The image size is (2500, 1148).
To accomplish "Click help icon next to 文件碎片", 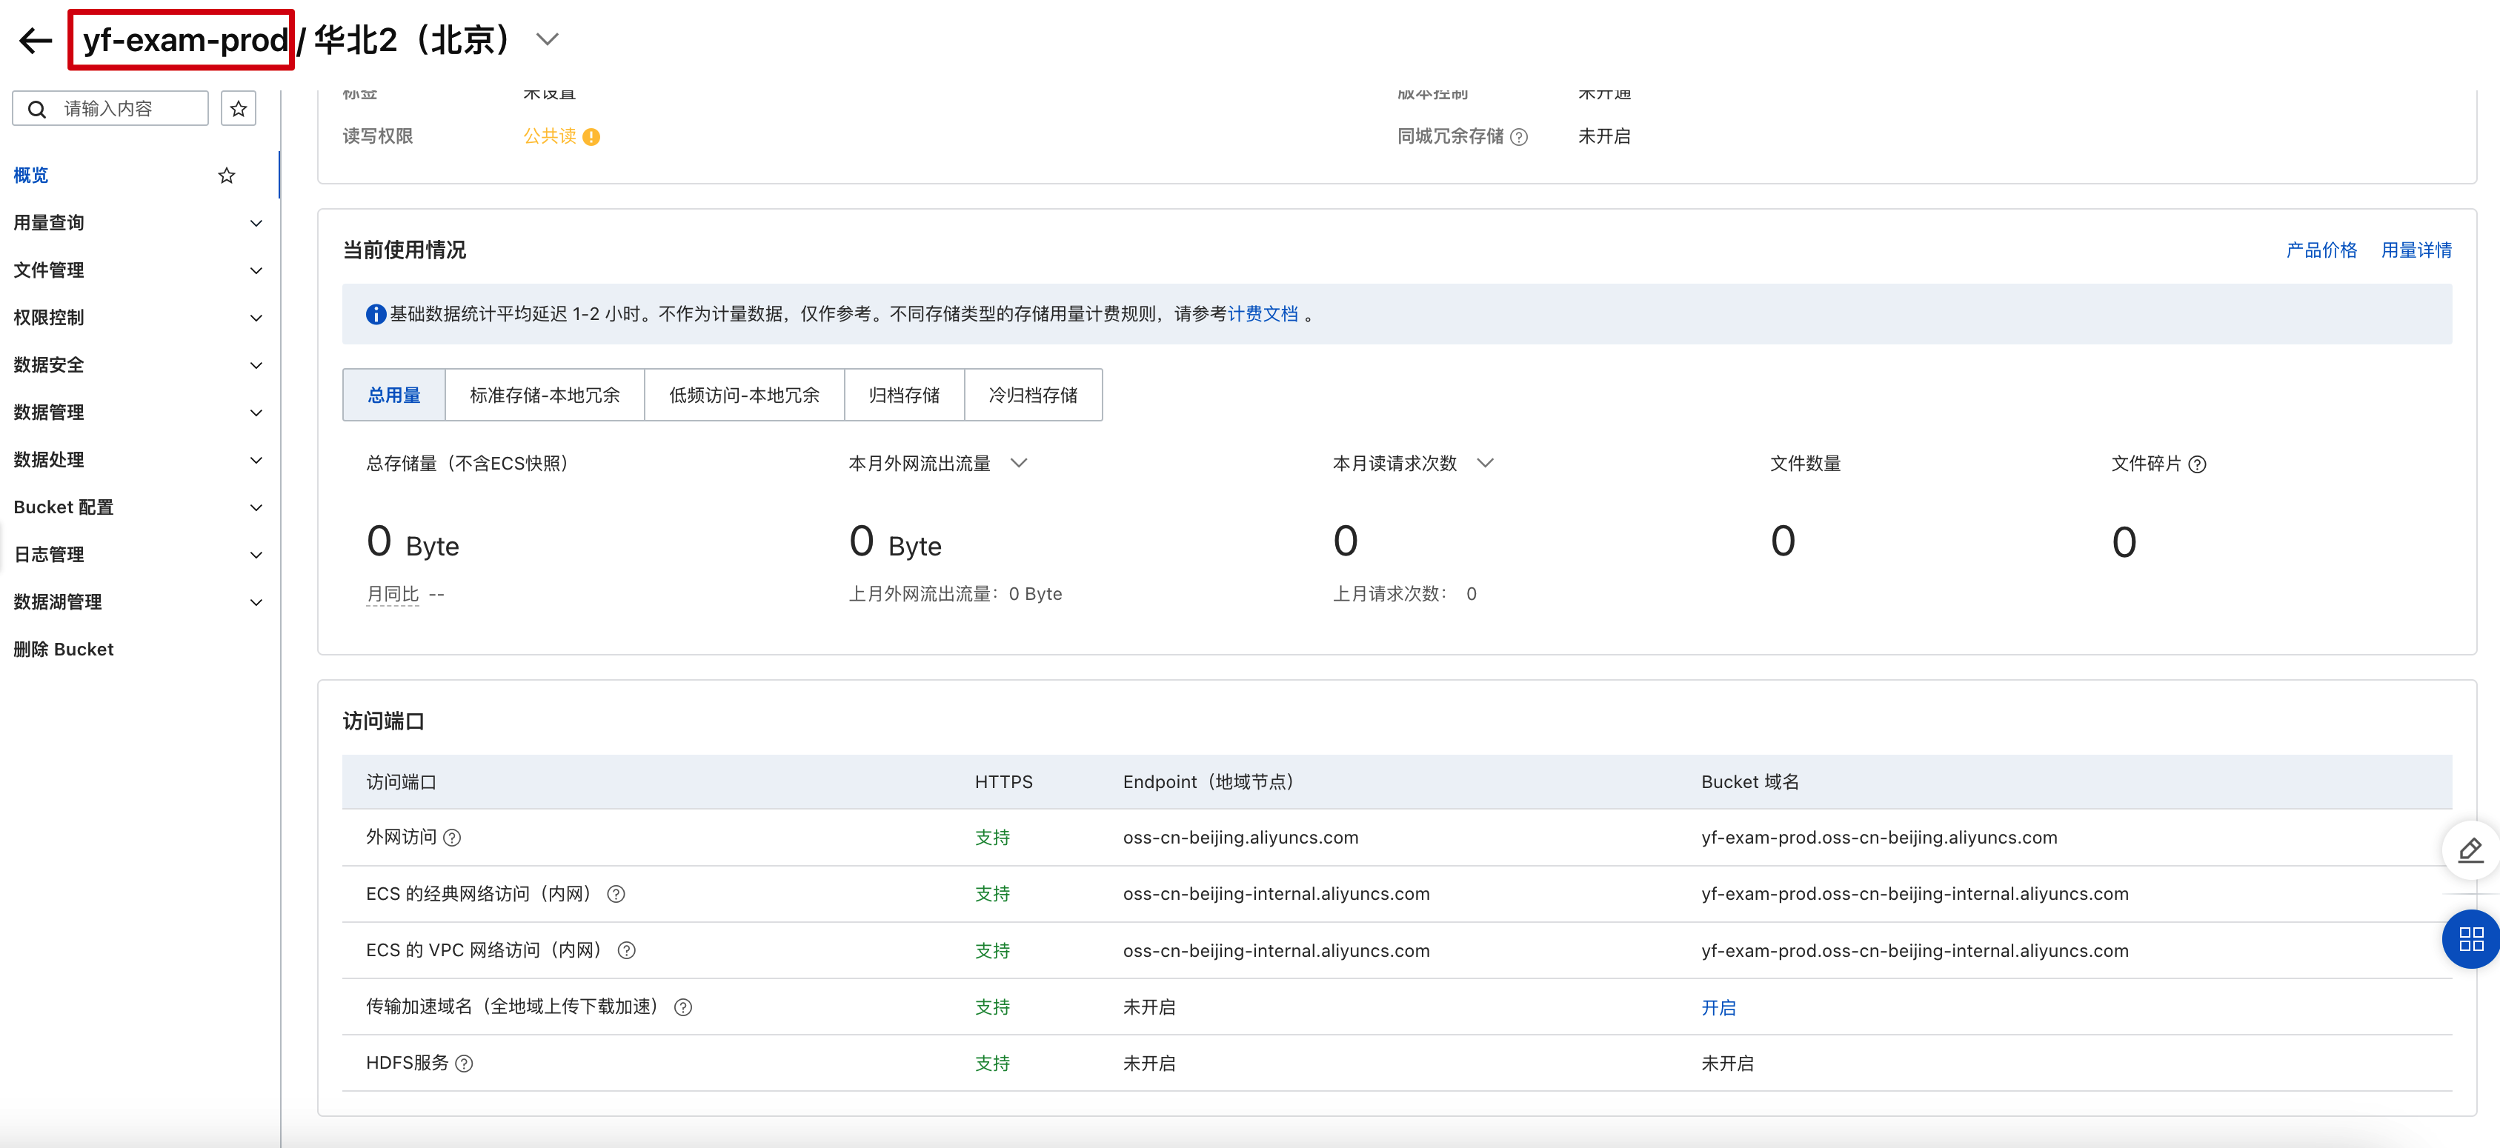I will click(2197, 464).
